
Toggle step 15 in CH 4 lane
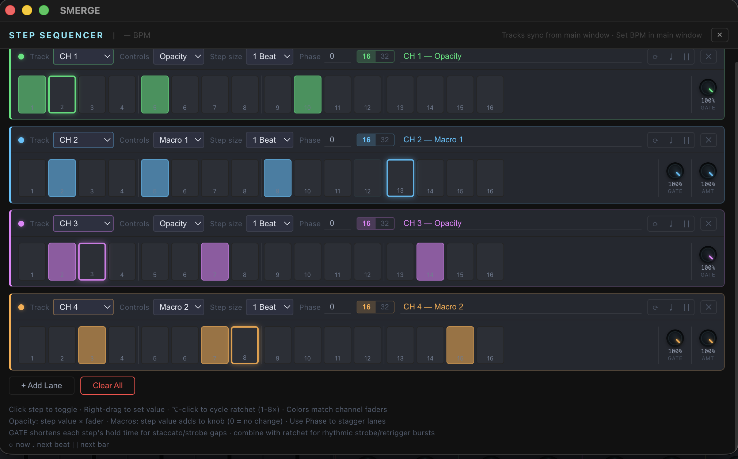click(460, 345)
